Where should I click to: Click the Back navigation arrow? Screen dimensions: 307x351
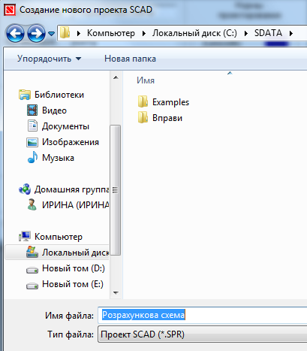pos(15,33)
